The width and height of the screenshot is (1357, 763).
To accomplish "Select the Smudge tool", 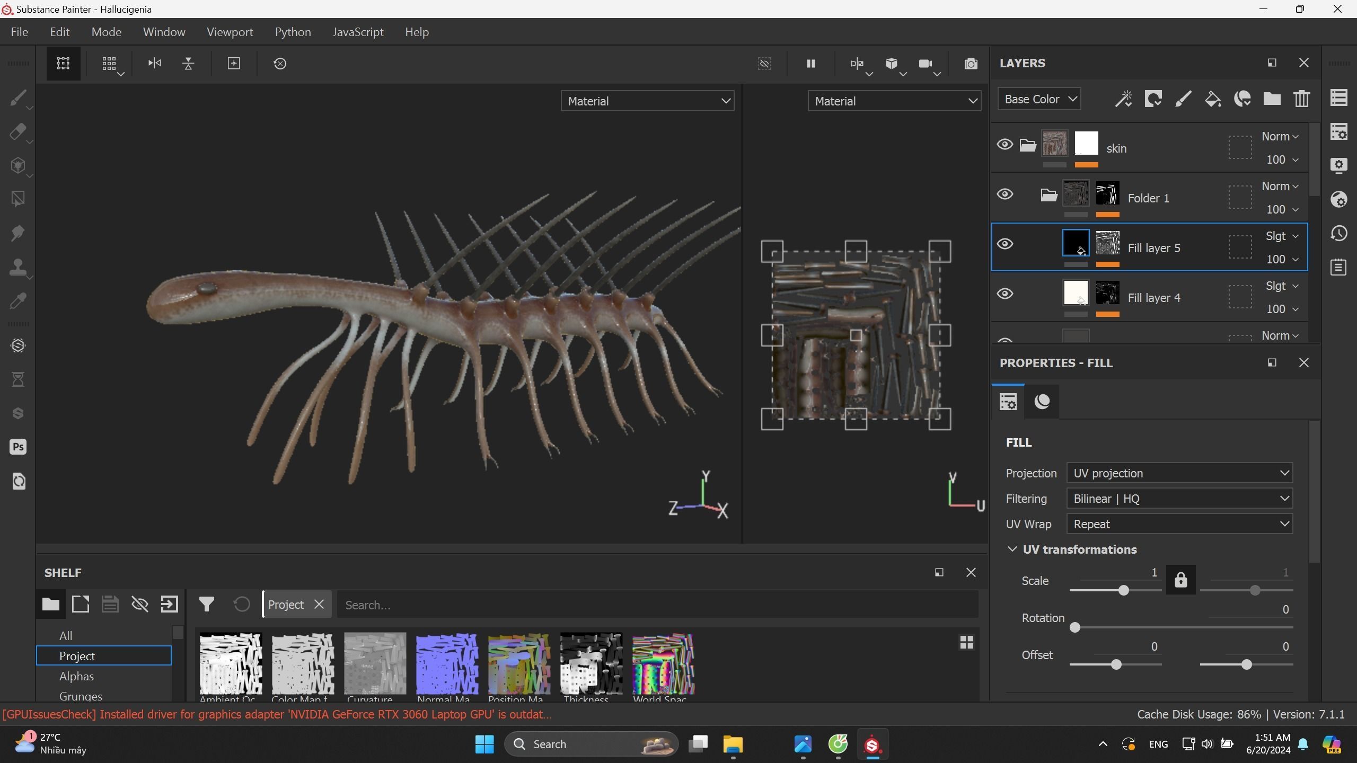I will coord(17,233).
